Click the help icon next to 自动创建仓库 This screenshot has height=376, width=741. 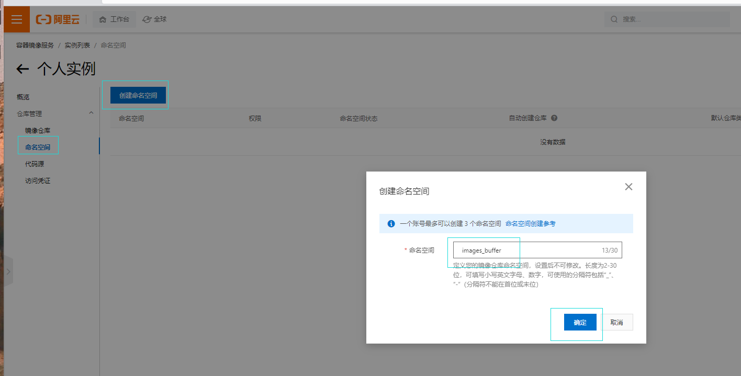point(554,118)
